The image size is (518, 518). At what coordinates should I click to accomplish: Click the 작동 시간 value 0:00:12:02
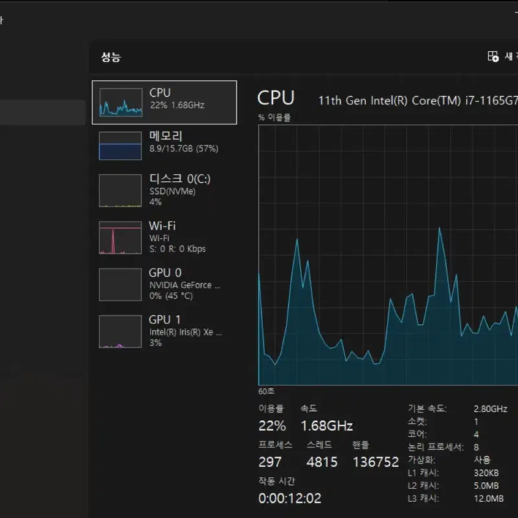[289, 498]
